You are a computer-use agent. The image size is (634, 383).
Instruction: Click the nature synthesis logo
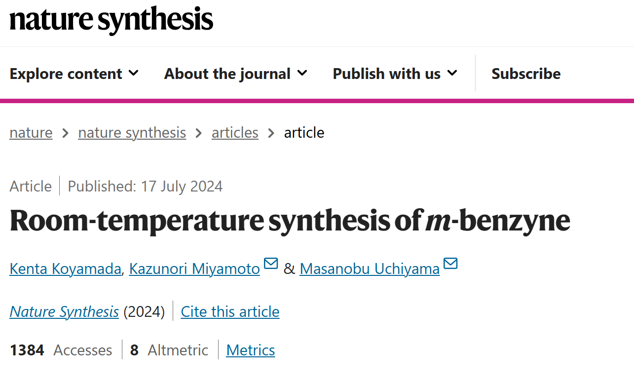[112, 20]
